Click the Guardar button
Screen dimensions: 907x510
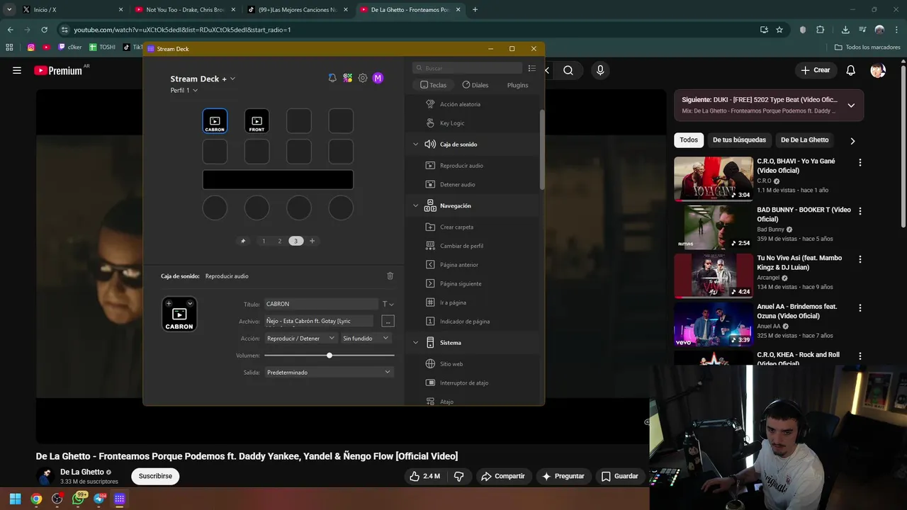[x=620, y=476]
